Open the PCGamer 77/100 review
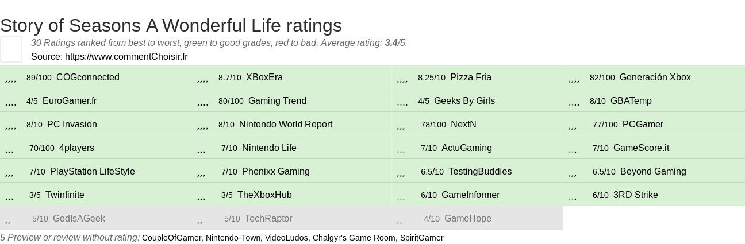Viewport: 745px width, 244px height. tap(642, 125)
